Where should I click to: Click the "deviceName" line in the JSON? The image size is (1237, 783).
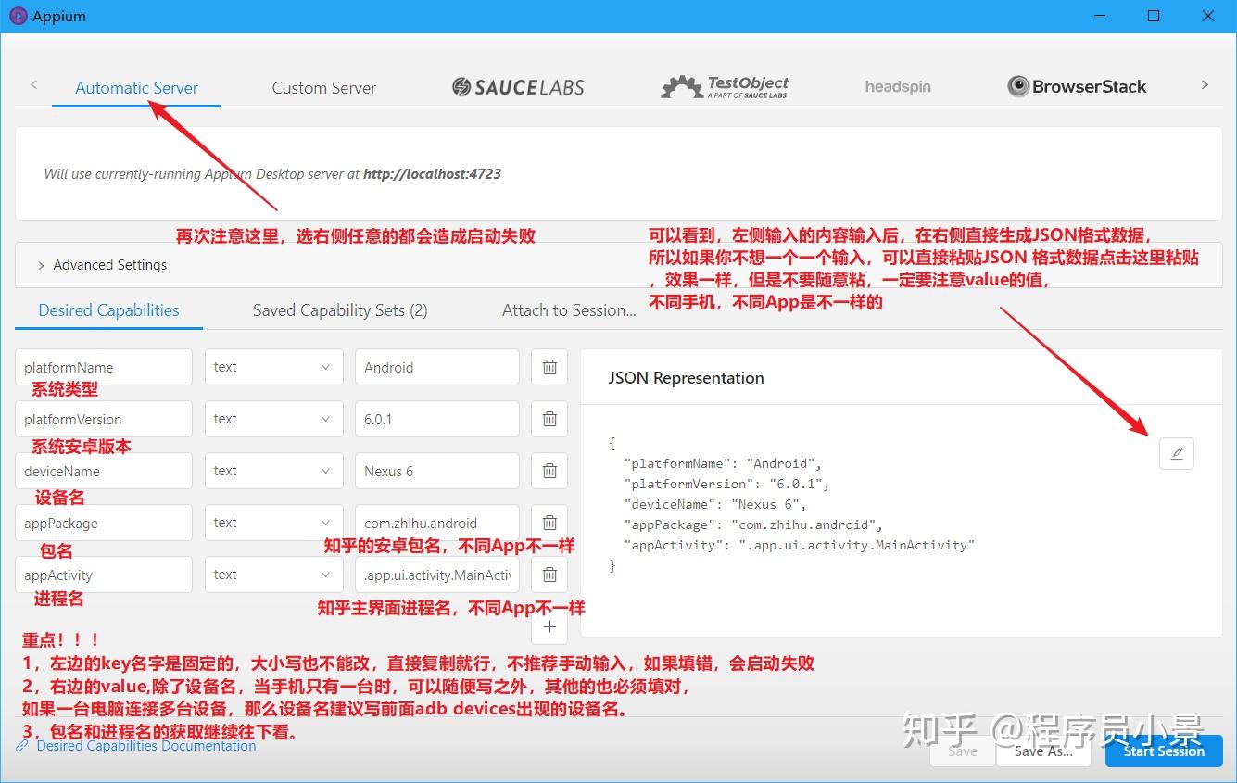715,504
